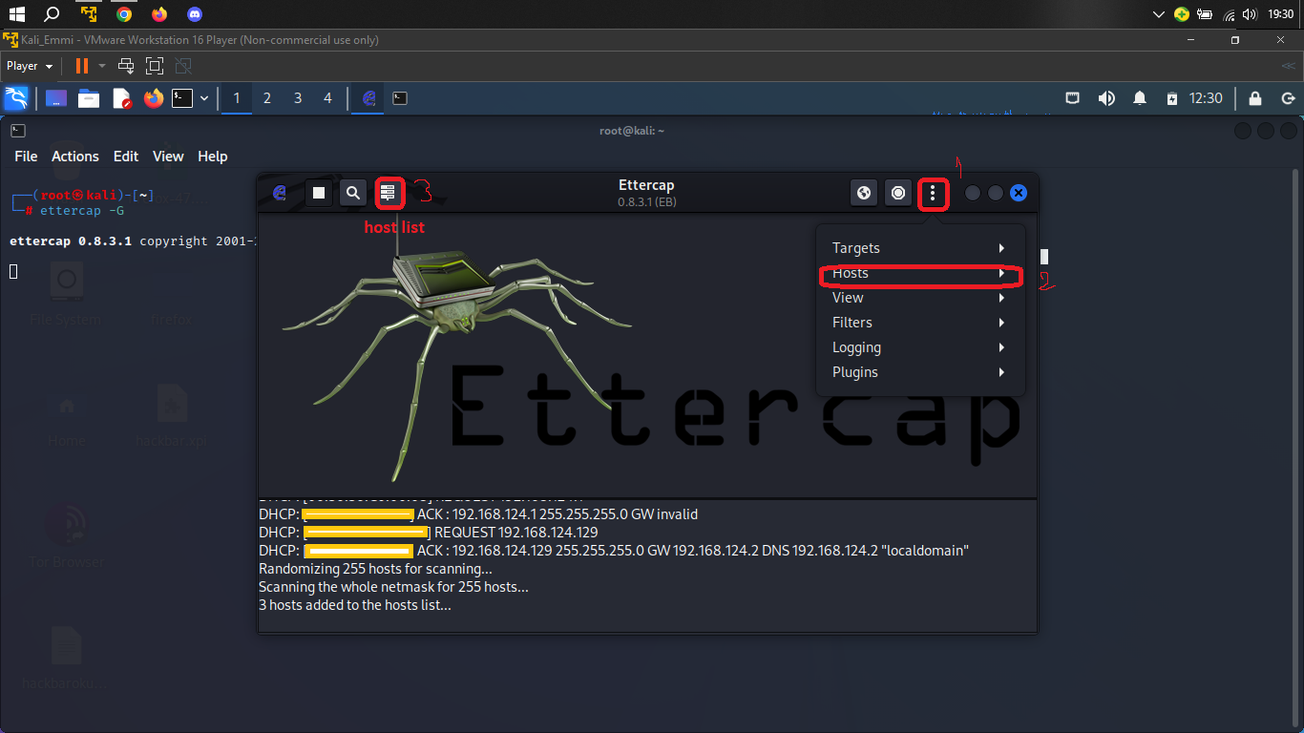The image size is (1304, 733).
Task: Click the Ettercap logo icon in header bar
Action: point(280,193)
